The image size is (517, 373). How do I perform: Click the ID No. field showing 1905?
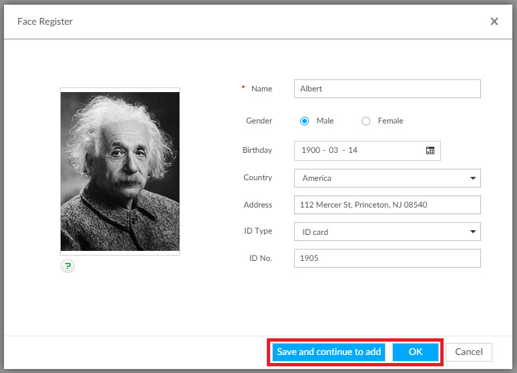point(387,258)
